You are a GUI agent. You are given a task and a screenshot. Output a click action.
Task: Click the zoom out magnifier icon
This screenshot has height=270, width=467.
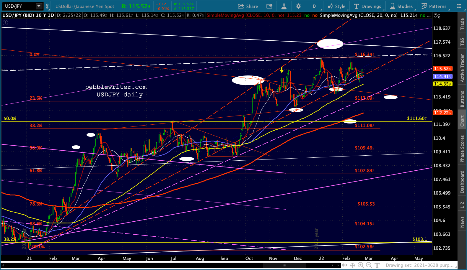(369, 265)
